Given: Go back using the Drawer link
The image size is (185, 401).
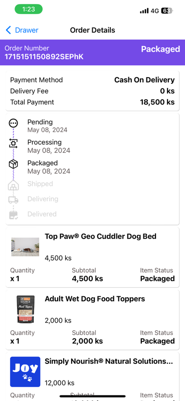Looking at the screenshot, I should click(27, 30).
